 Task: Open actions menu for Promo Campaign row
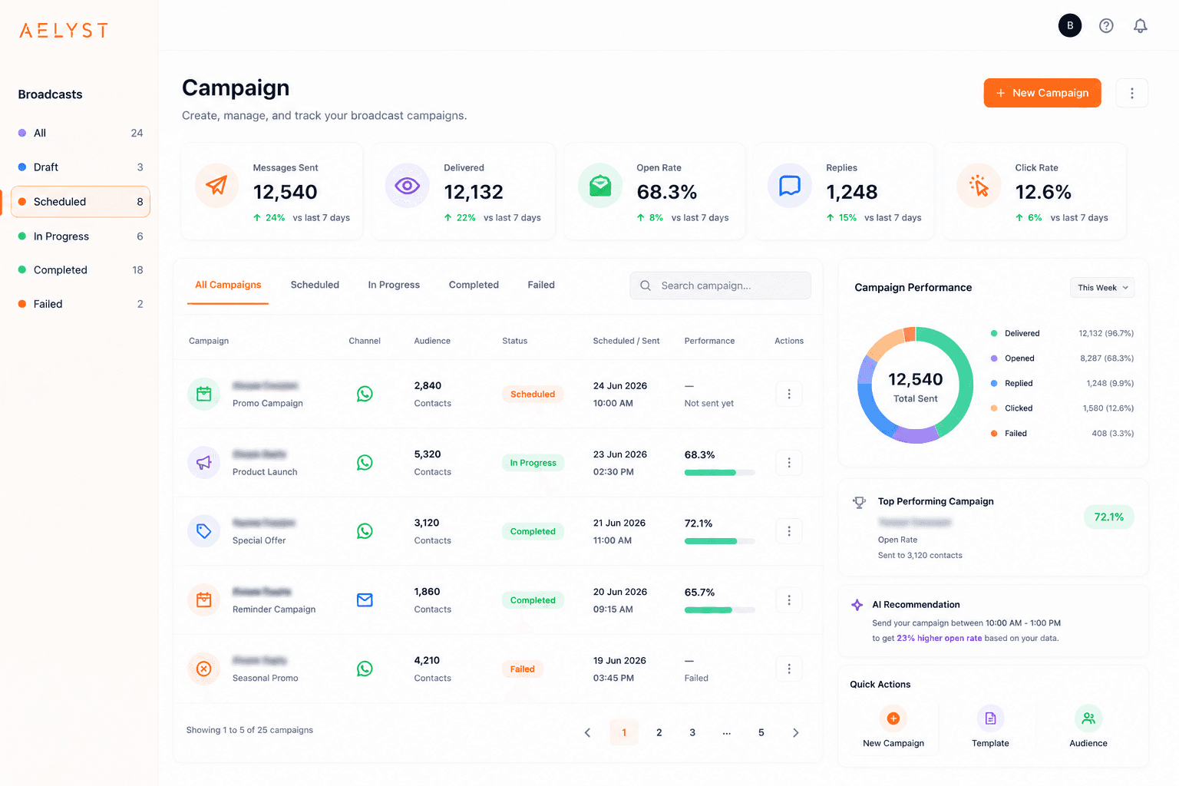789,394
